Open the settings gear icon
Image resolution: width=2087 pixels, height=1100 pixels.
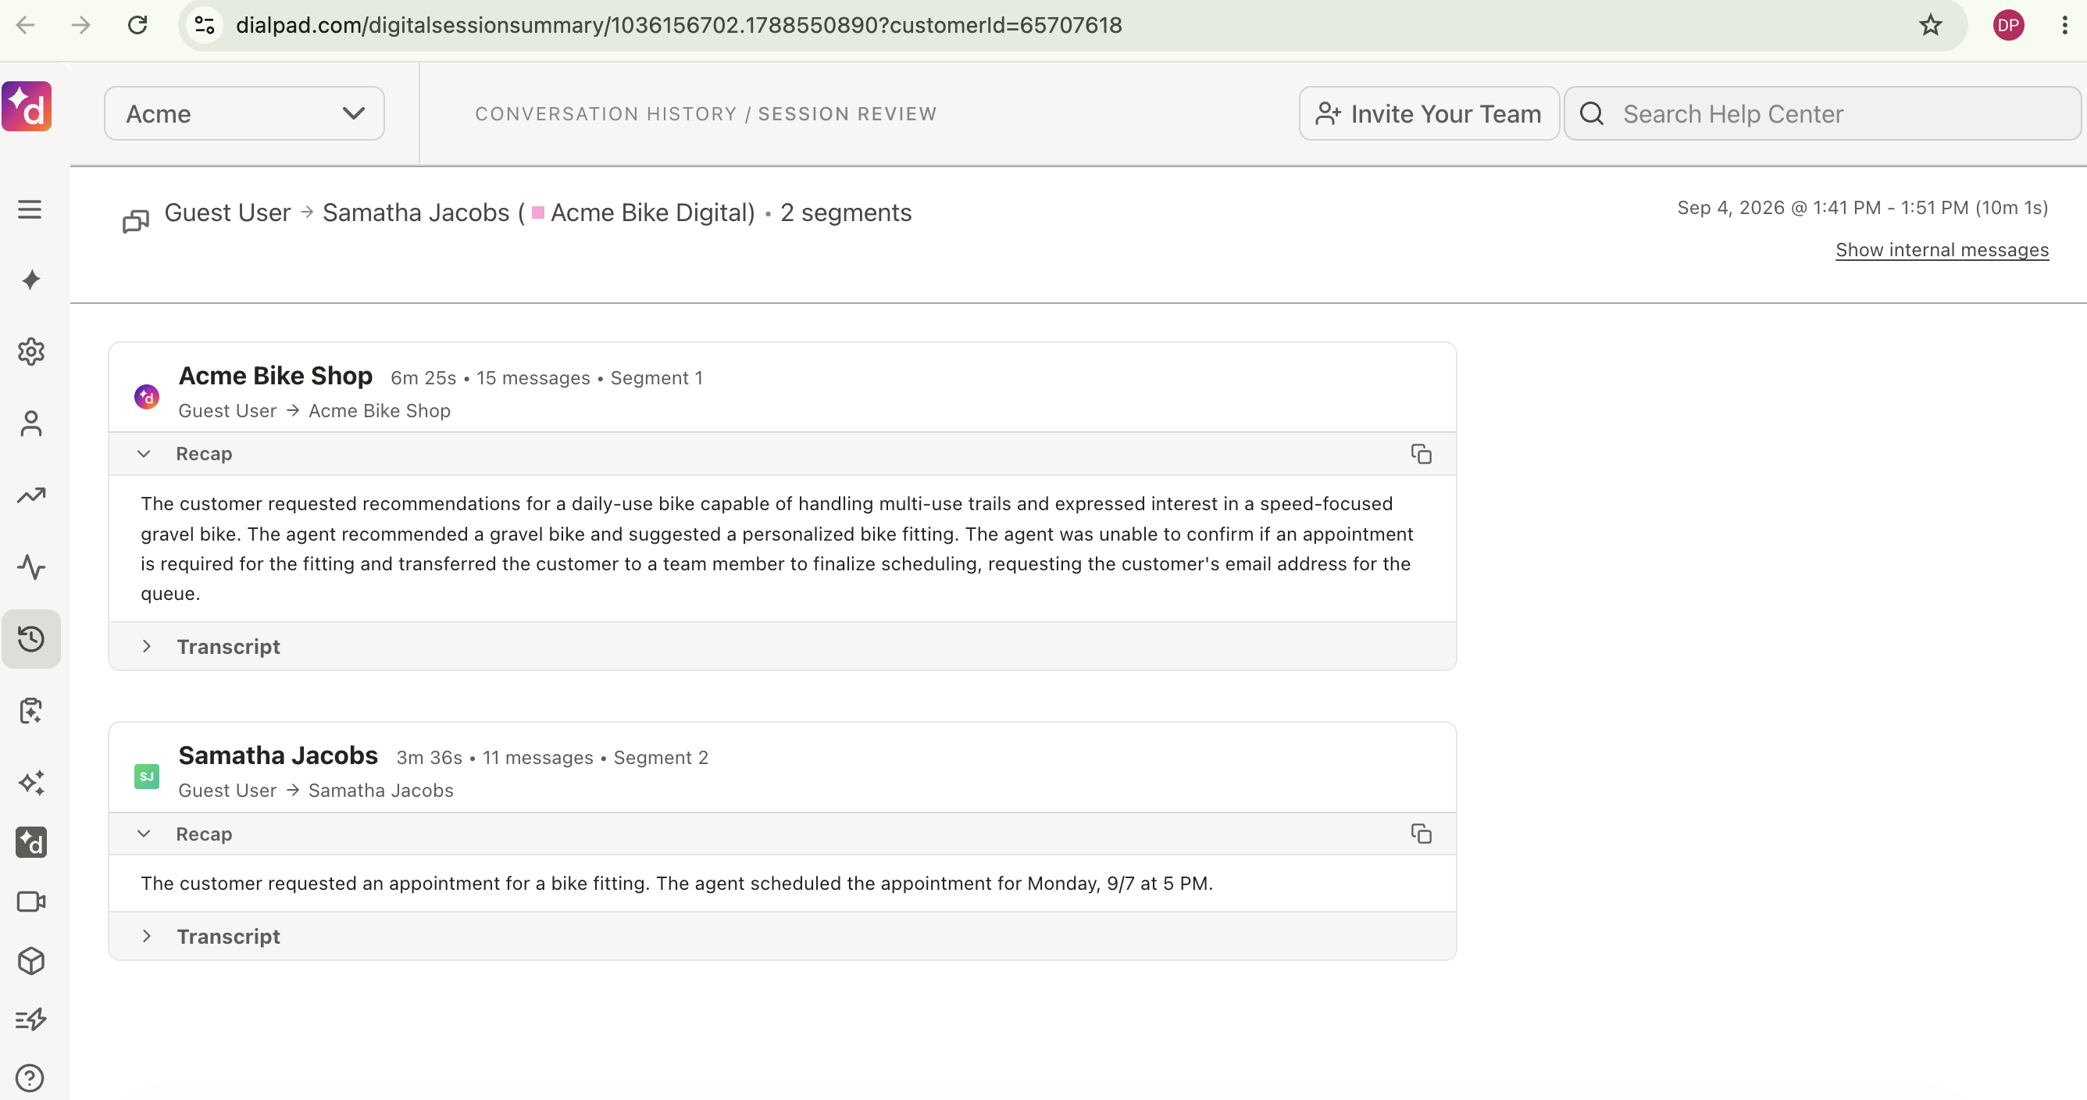30,352
